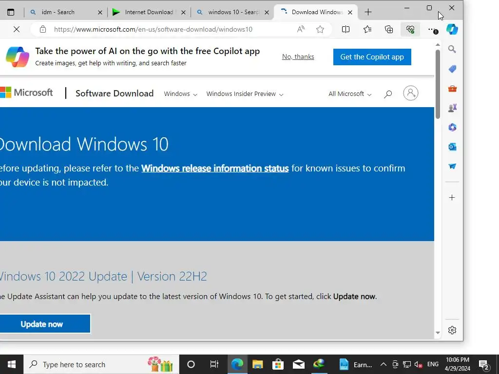Dismiss banner with No, thanks
The width and height of the screenshot is (499, 374).
298,56
